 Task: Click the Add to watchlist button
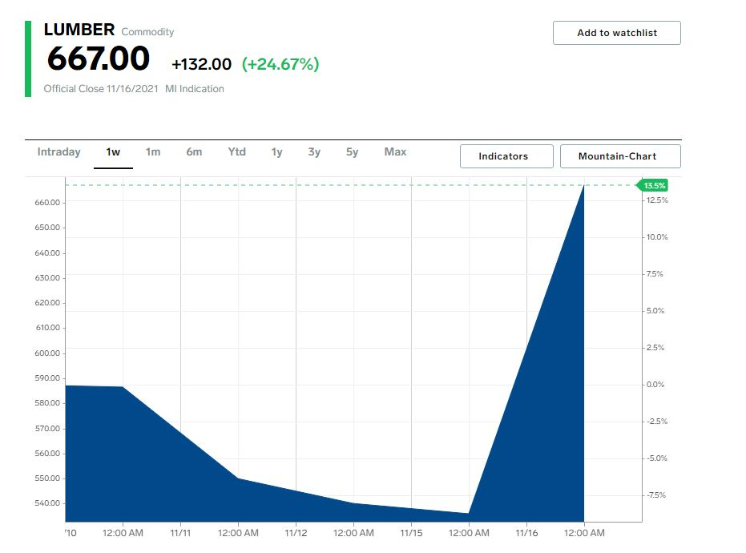pos(616,33)
